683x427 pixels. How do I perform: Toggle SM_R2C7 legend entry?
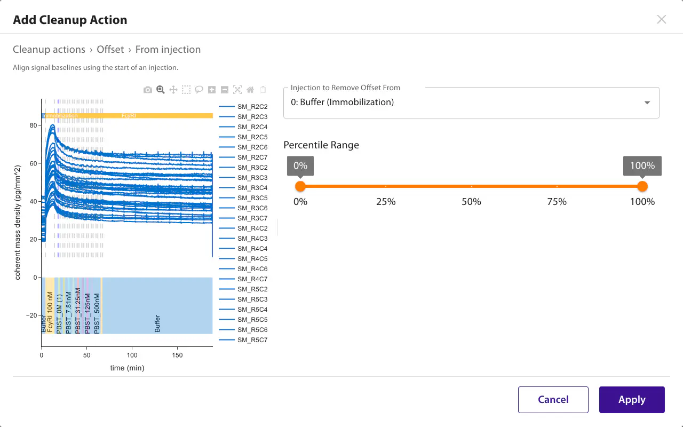tap(243, 157)
